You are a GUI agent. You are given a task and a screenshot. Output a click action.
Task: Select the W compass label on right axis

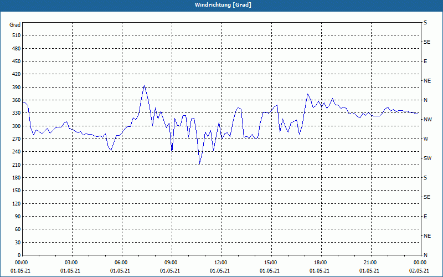(x=426, y=139)
